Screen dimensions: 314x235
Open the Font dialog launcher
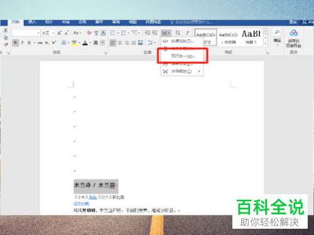(x=105, y=53)
